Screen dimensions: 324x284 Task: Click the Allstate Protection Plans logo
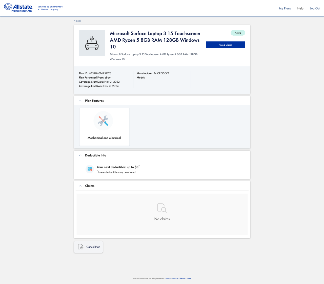tap(18, 8)
